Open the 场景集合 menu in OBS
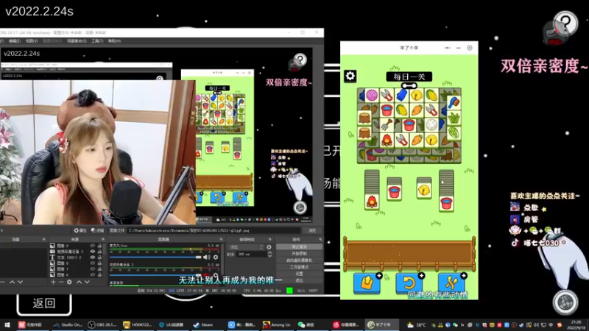 77,41
